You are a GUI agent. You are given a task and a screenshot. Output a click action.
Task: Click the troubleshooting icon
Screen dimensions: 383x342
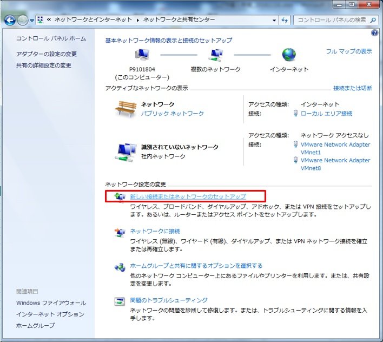coord(120,300)
